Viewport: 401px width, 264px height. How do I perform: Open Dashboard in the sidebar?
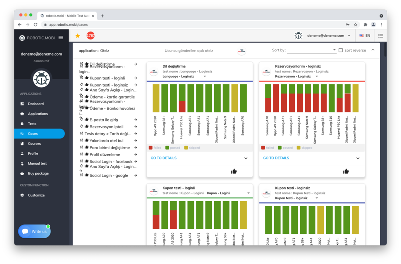(35, 104)
